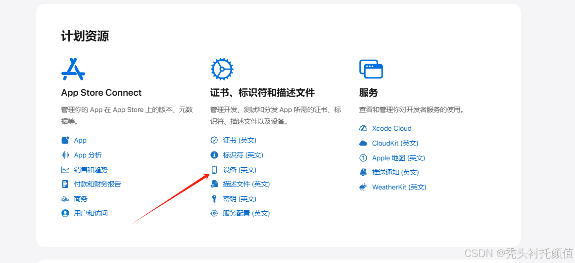Click the description 查看和管理你对开发者服务的使用
This screenshot has width=575, height=263.
point(411,110)
